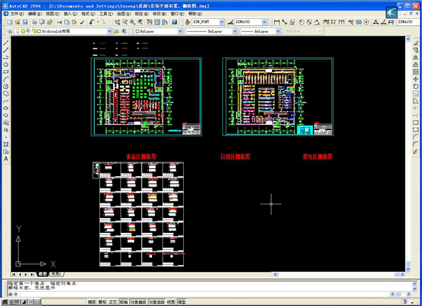This screenshot has width=422, height=306.
Task: Open the DIM_FONT text style dropdown
Action: 210,22
